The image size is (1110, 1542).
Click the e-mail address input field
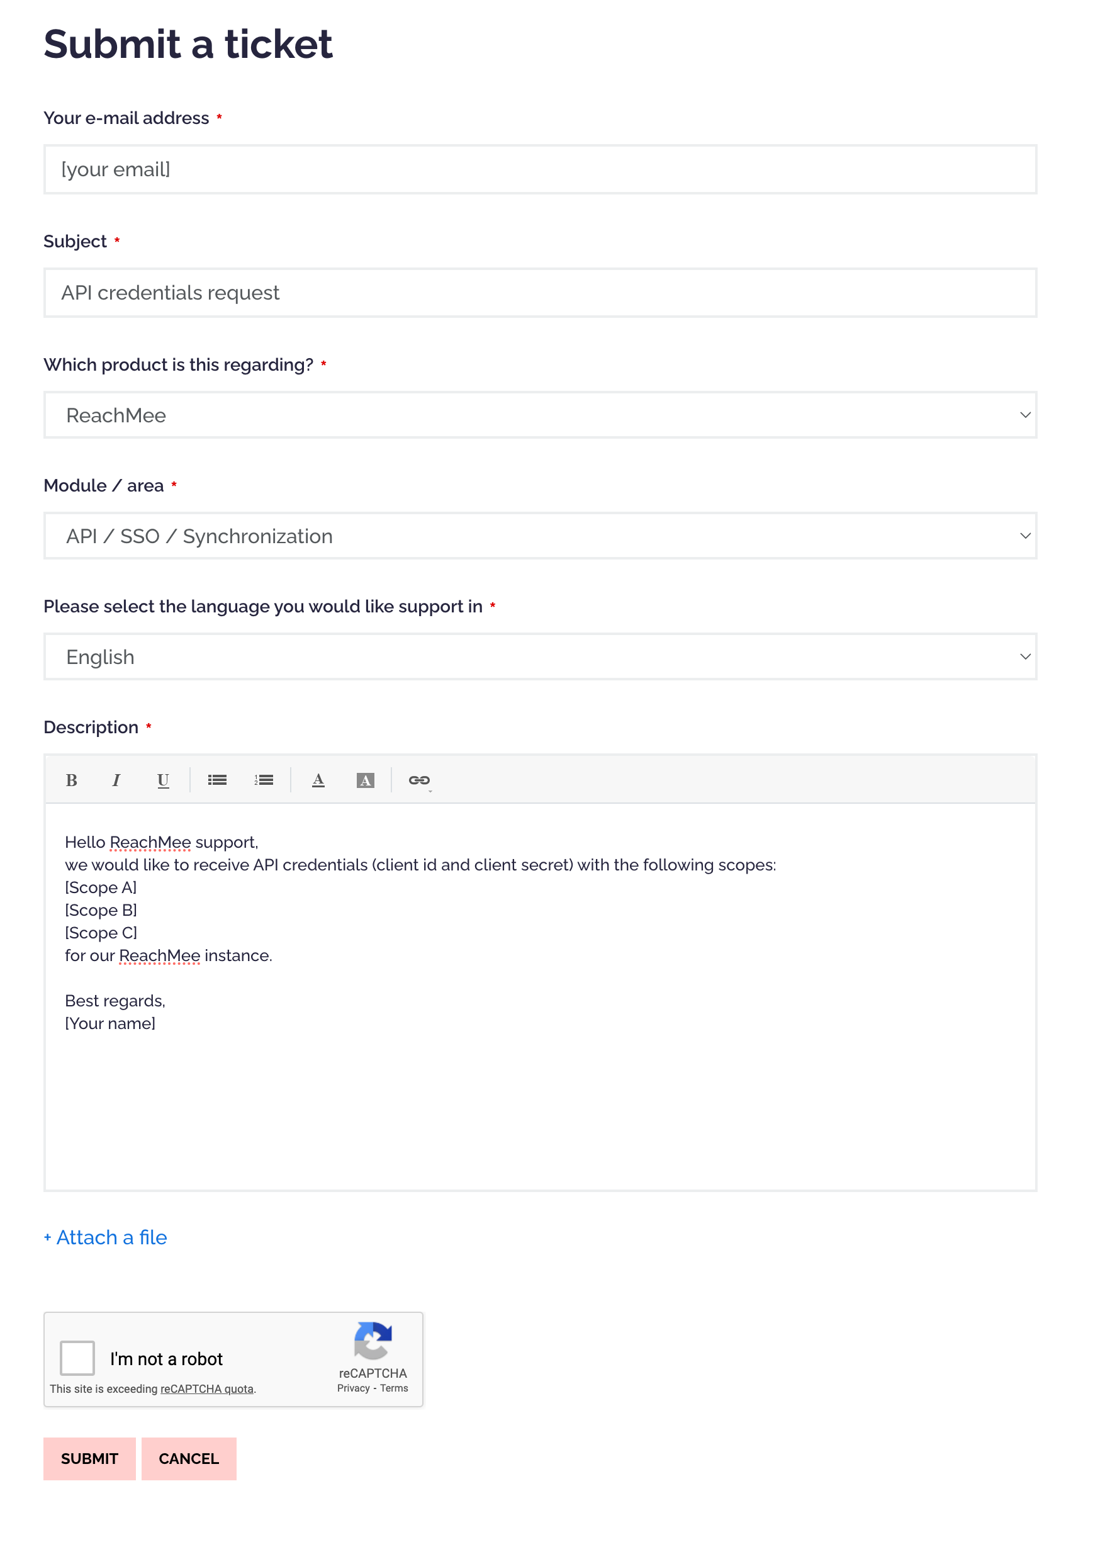point(540,169)
